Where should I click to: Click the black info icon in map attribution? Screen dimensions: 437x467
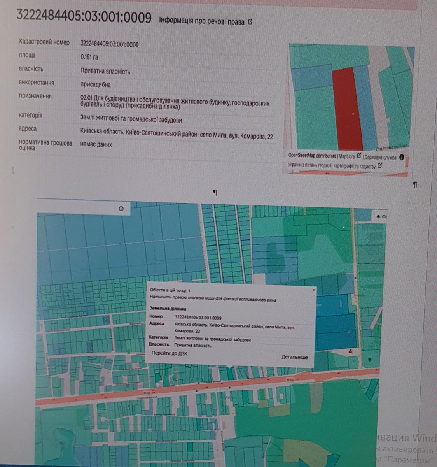pyautogui.click(x=402, y=158)
